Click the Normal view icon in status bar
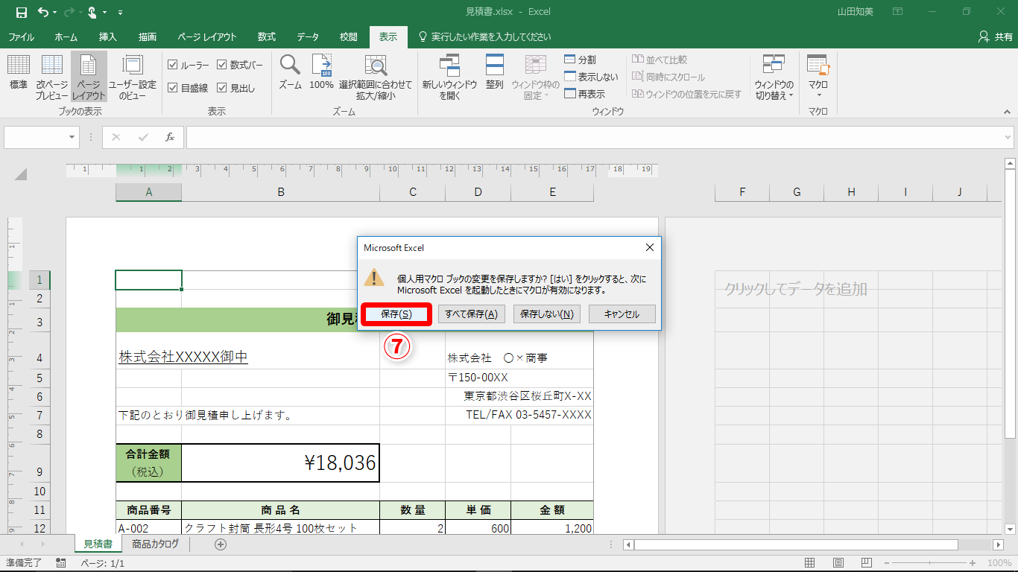This screenshot has width=1018, height=572. [x=810, y=563]
